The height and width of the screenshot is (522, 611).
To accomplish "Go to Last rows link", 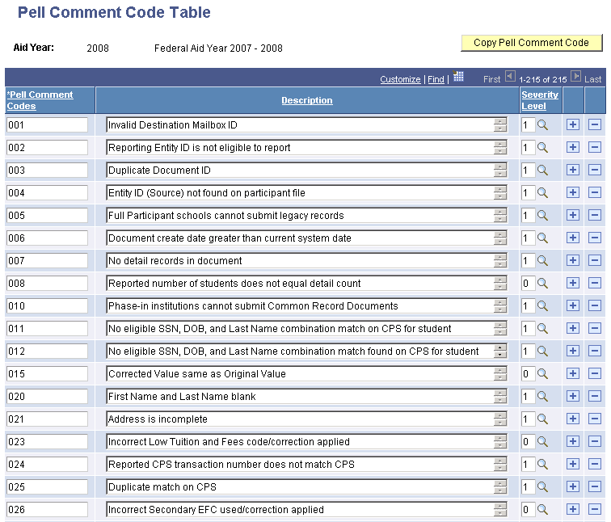I will coord(592,79).
